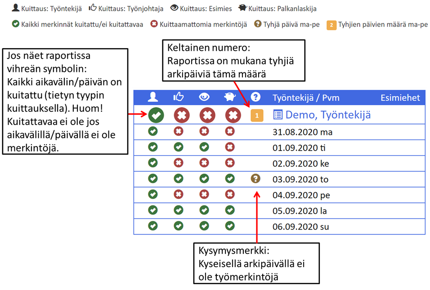Toggle red foreman cross on 31.08.2020 row
The image size is (430, 290).
179,132
